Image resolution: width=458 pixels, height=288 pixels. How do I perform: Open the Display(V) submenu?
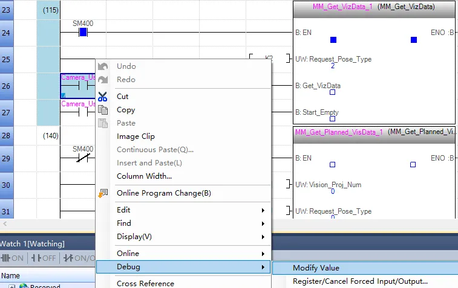pyautogui.click(x=183, y=237)
